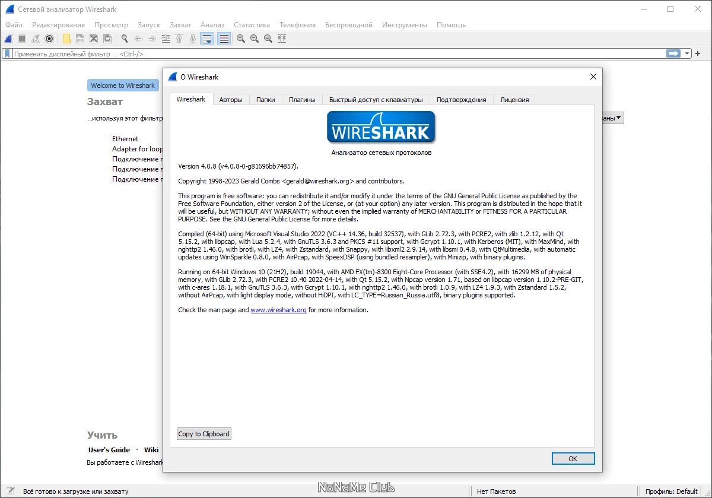The width and height of the screenshot is (712, 498).
Task: Switch to the Плагины tab
Action: click(302, 100)
